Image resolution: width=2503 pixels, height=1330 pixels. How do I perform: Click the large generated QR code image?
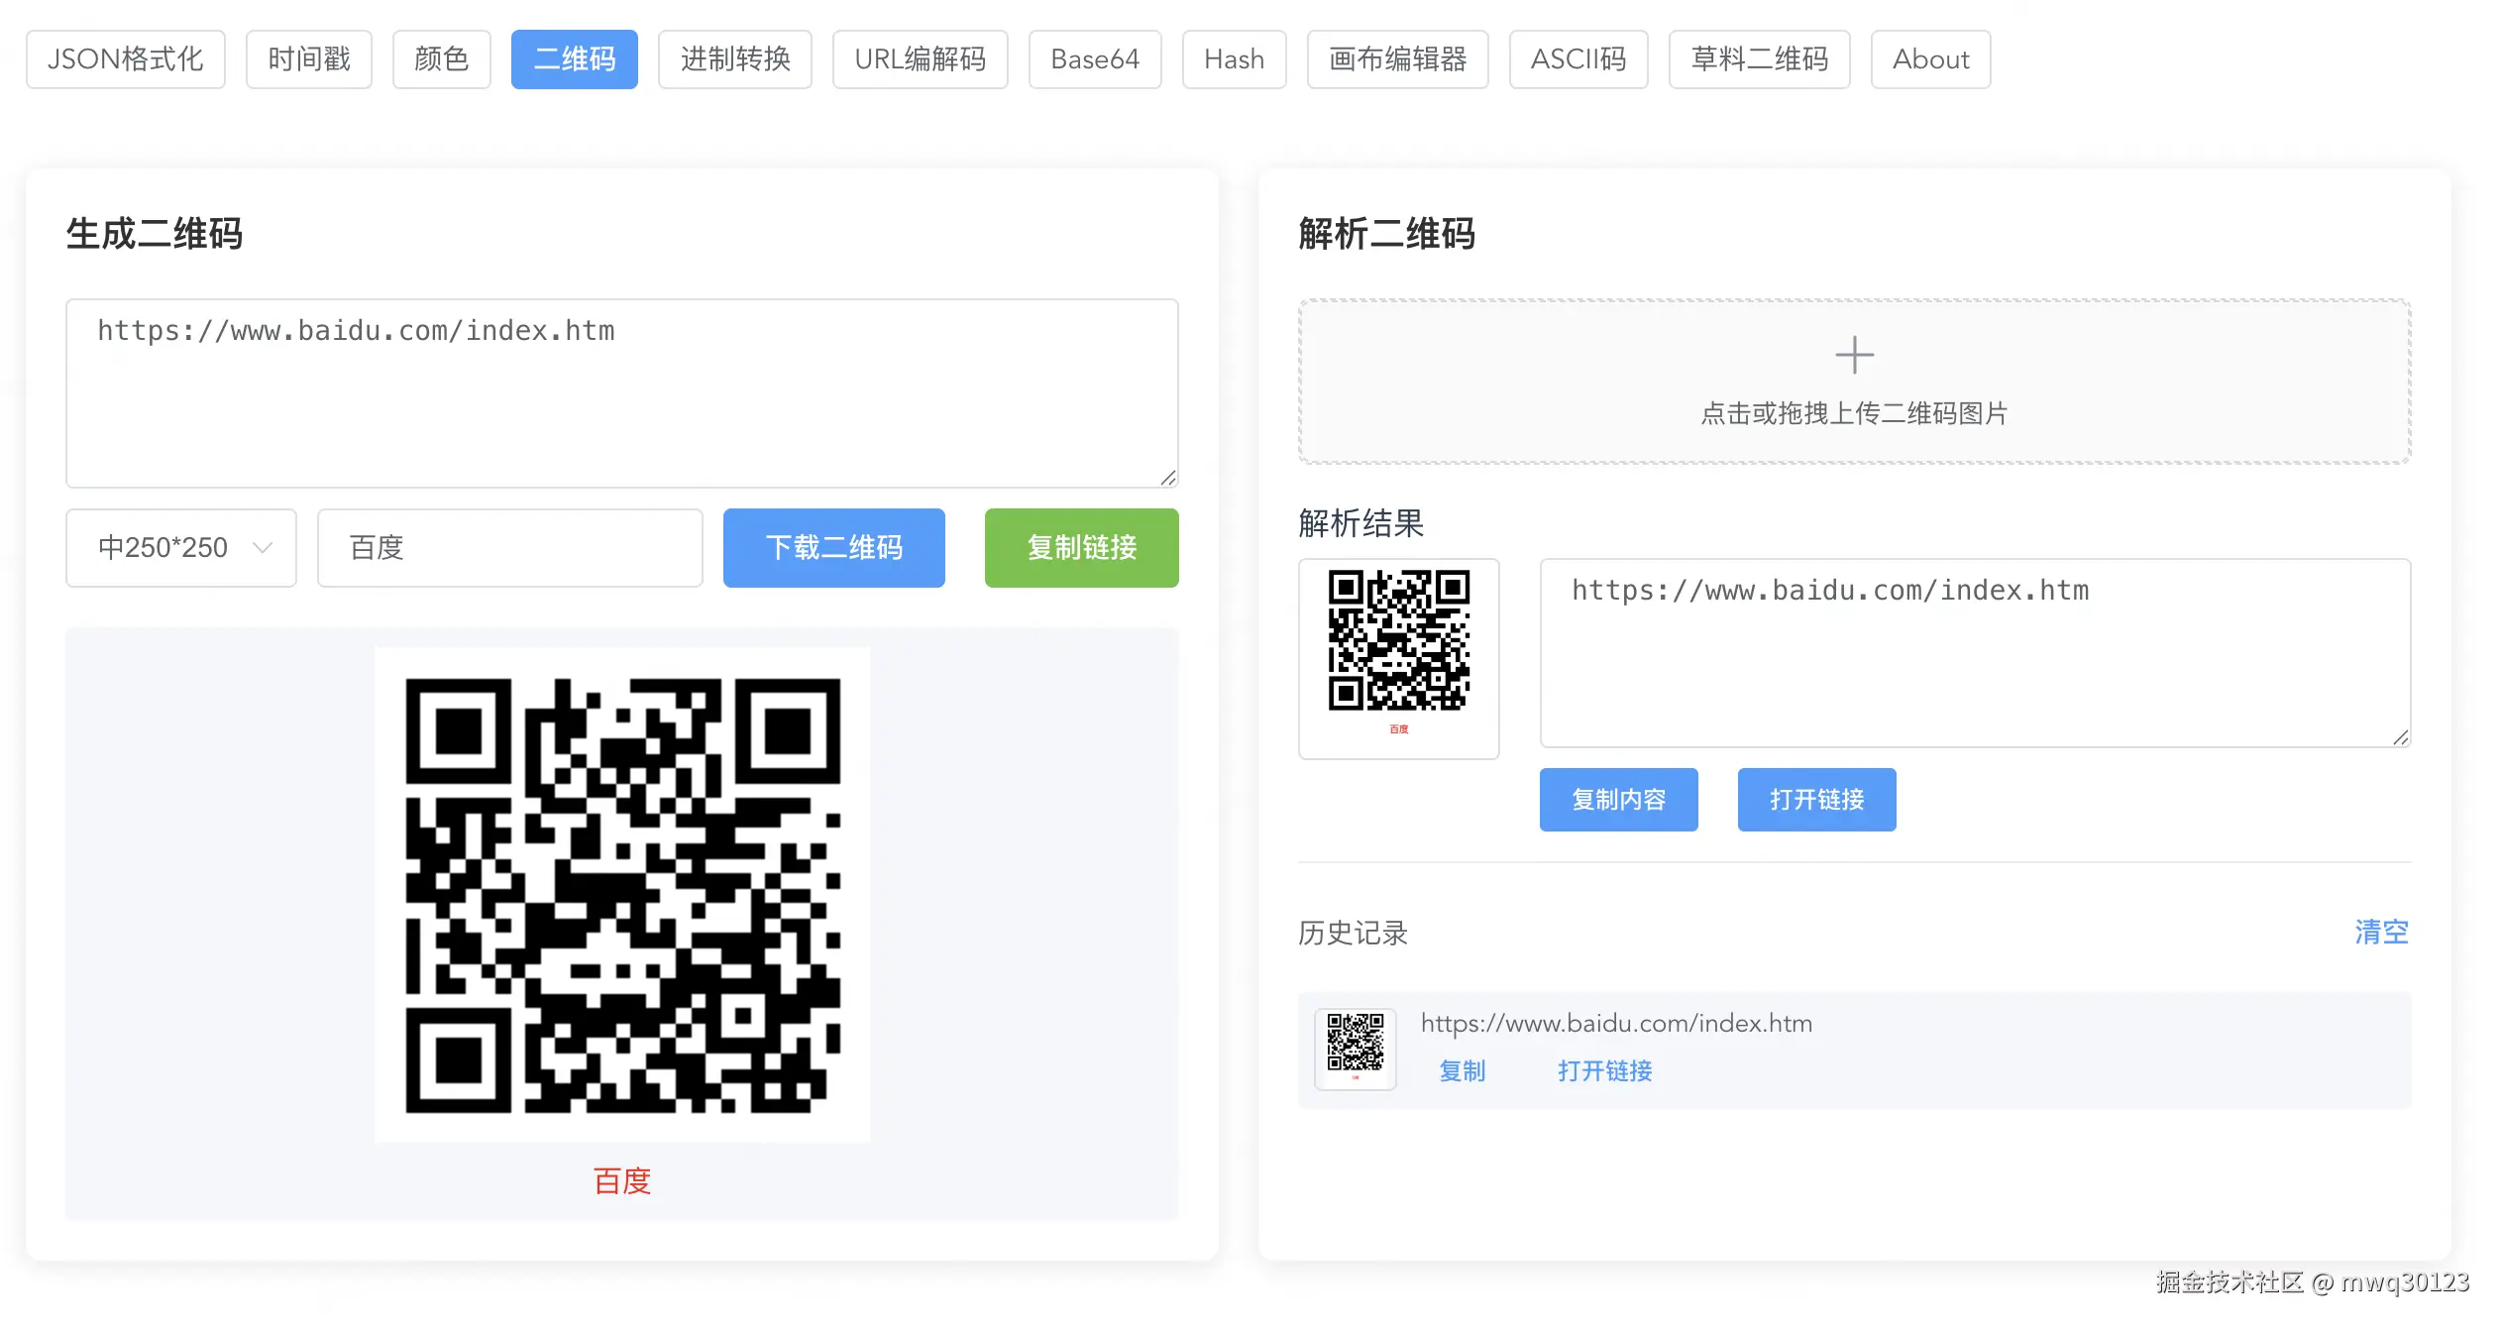pos(622,895)
